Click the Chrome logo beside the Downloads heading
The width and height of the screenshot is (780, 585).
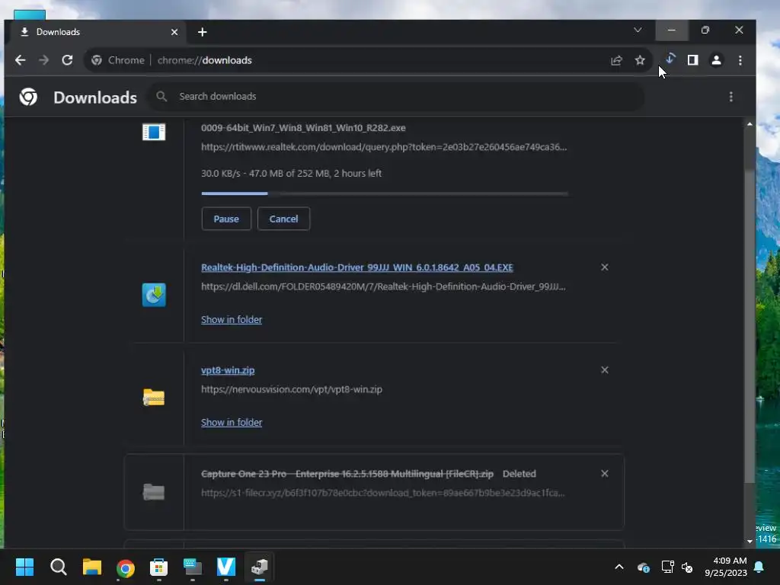coord(28,97)
